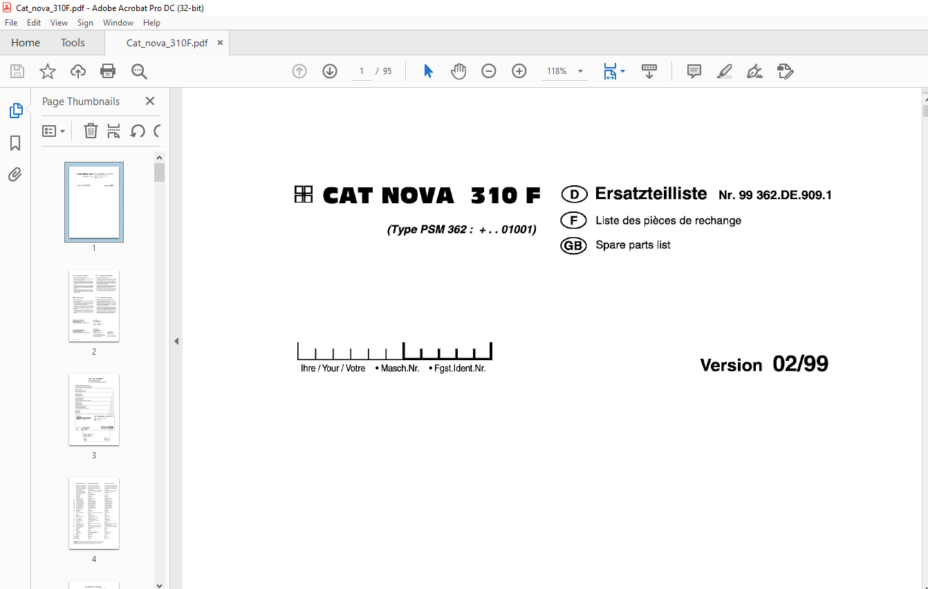Click the 'Ersatzteilliste' heading text
928x589 pixels.
(651, 194)
